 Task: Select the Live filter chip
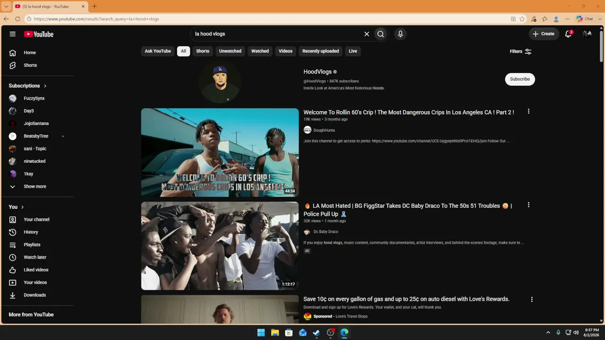pyautogui.click(x=353, y=51)
